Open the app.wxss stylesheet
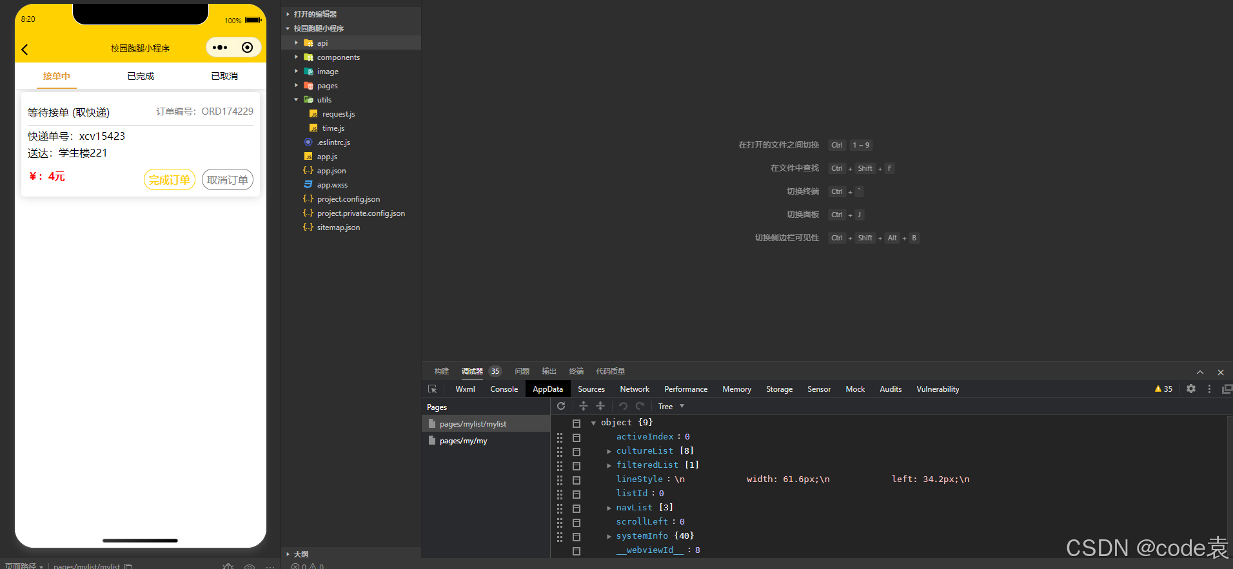The width and height of the screenshot is (1233, 569). (x=332, y=185)
